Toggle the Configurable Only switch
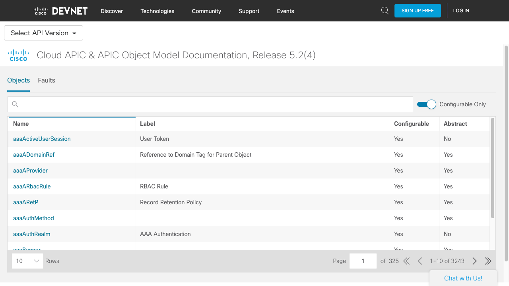Image resolution: width=509 pixels, height=286 pixels. (x=427, y=104)
